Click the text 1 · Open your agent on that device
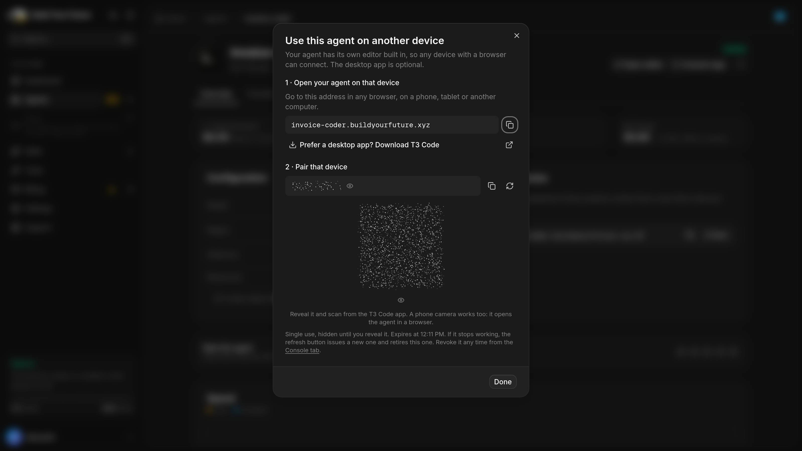This screenshot has width=802, height=451. click(342, 83)
